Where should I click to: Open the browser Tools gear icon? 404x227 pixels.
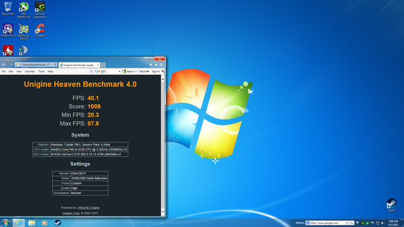161,64
